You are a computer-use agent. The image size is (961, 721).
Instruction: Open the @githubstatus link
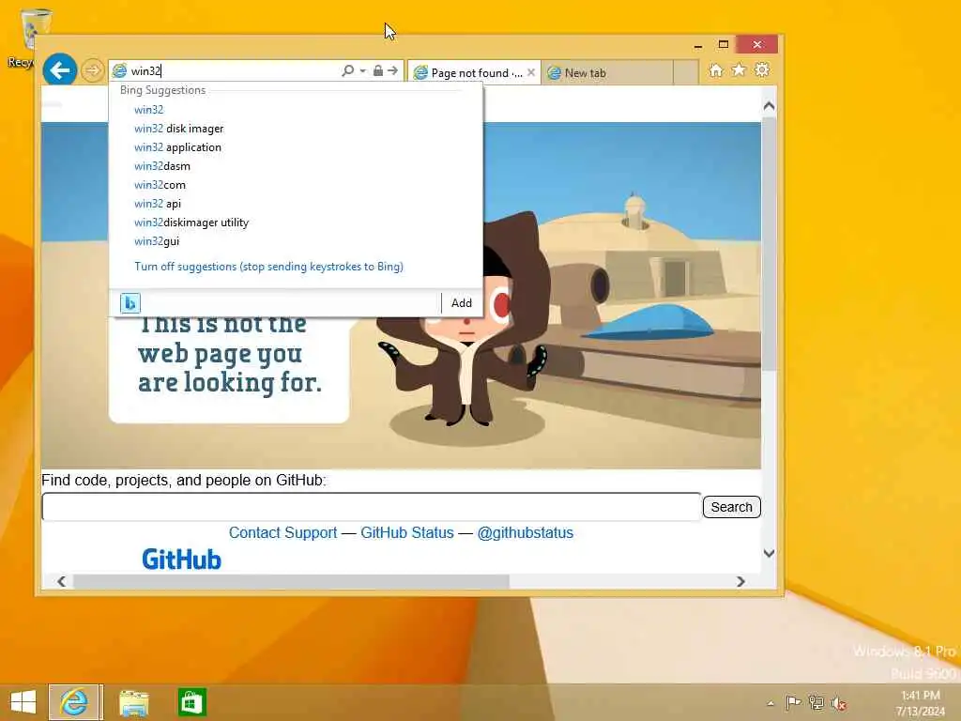coord(526,533)
